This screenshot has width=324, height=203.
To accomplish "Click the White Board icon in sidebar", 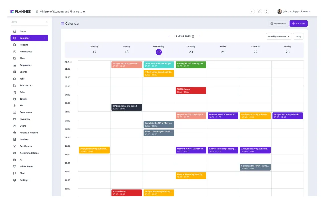I will (14, 166).
